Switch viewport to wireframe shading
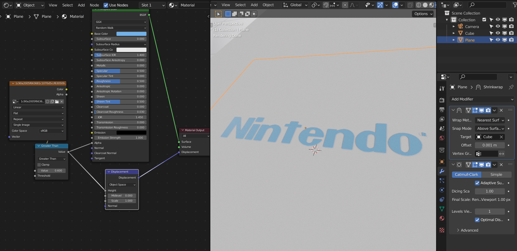Viewport: 517px width, 251px height. [x=419, y=5]
